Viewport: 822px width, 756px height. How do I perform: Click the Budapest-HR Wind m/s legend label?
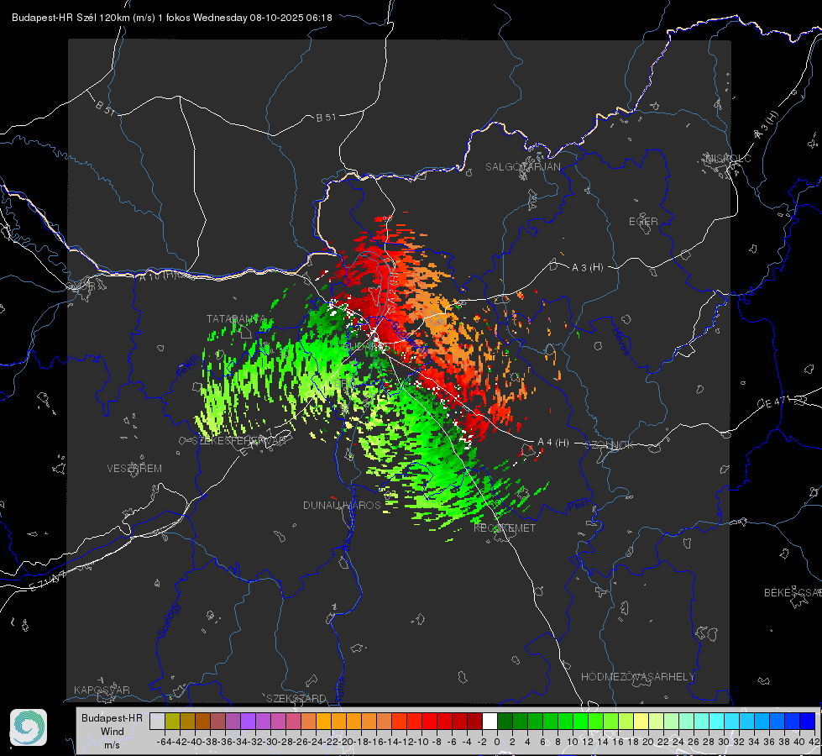[113, 732]
